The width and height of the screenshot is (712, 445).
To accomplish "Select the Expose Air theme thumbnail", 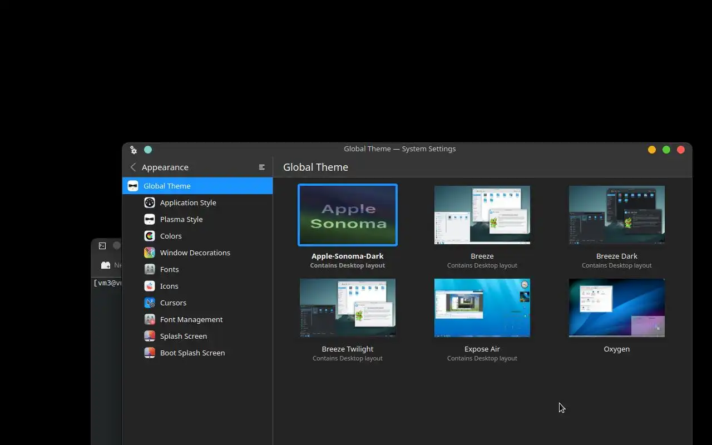I will coord(482,308).
